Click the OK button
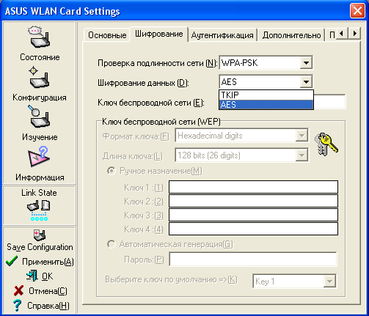 (40, 276)
